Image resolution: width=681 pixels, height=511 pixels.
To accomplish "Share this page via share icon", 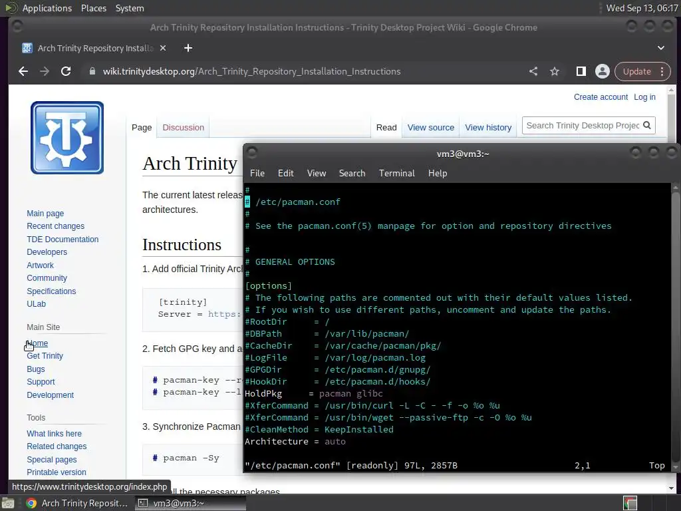I will point(533,71).
